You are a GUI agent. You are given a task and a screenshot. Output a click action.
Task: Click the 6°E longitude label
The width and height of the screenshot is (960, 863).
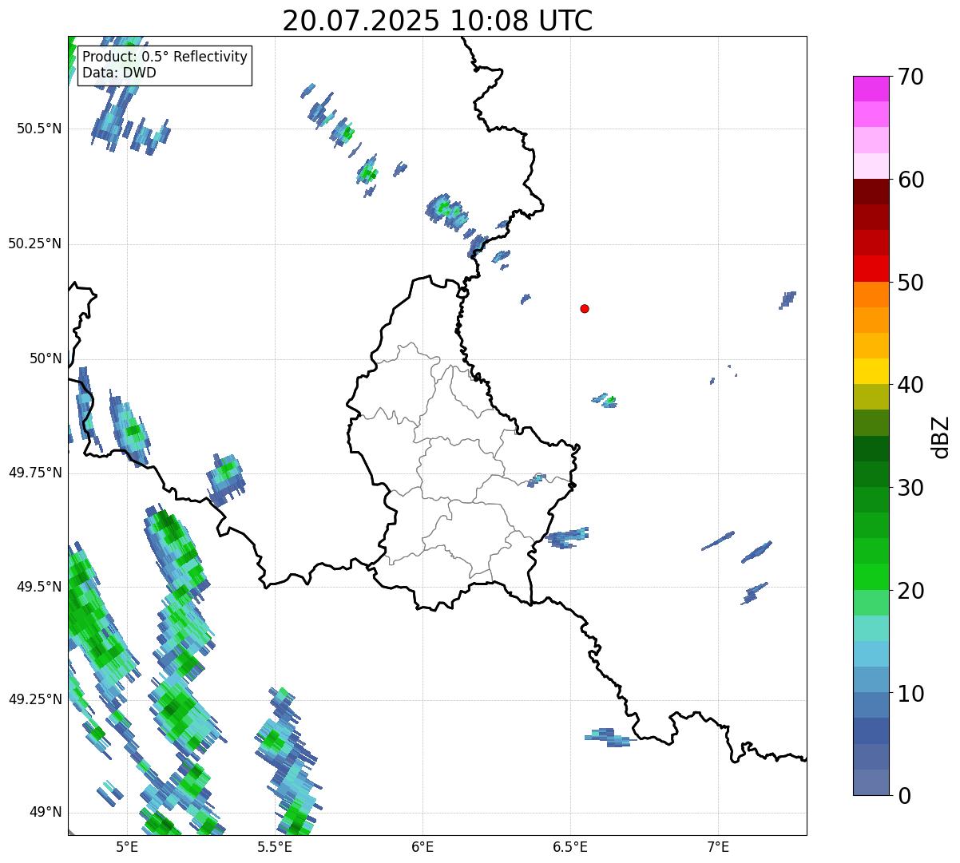point(422,846)
